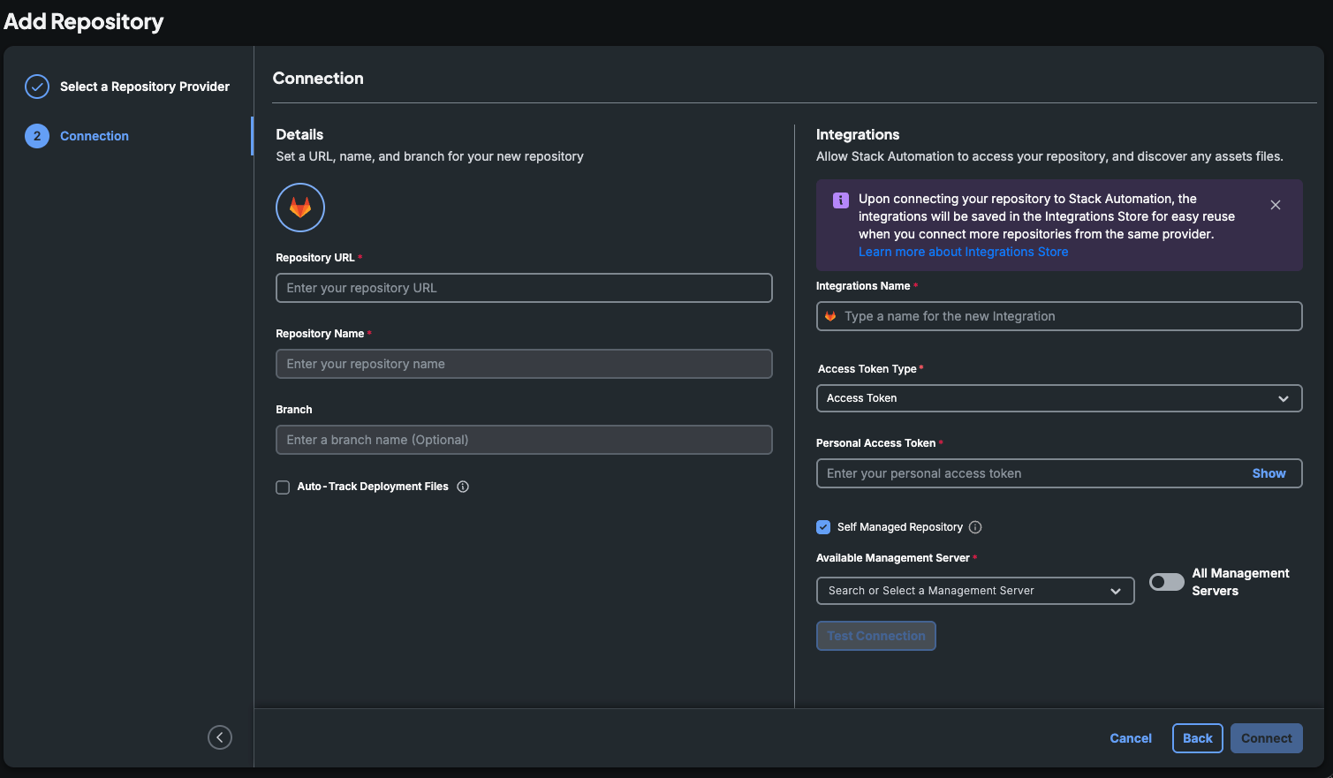The height and width of the screenshot is (778, 1333).
Task: Focus the Repository URL input field
Action: coord(524,288)
